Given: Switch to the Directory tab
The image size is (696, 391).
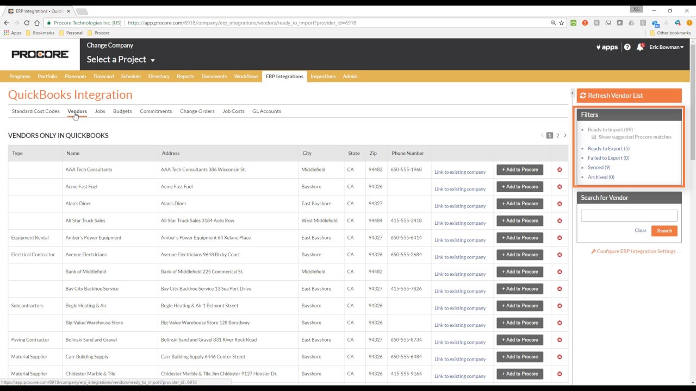Looking at the screenshot, I should click(159, 77).
